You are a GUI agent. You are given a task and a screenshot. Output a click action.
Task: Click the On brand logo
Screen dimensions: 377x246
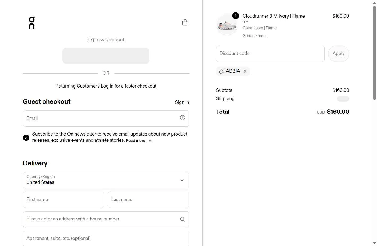(32, 22)
